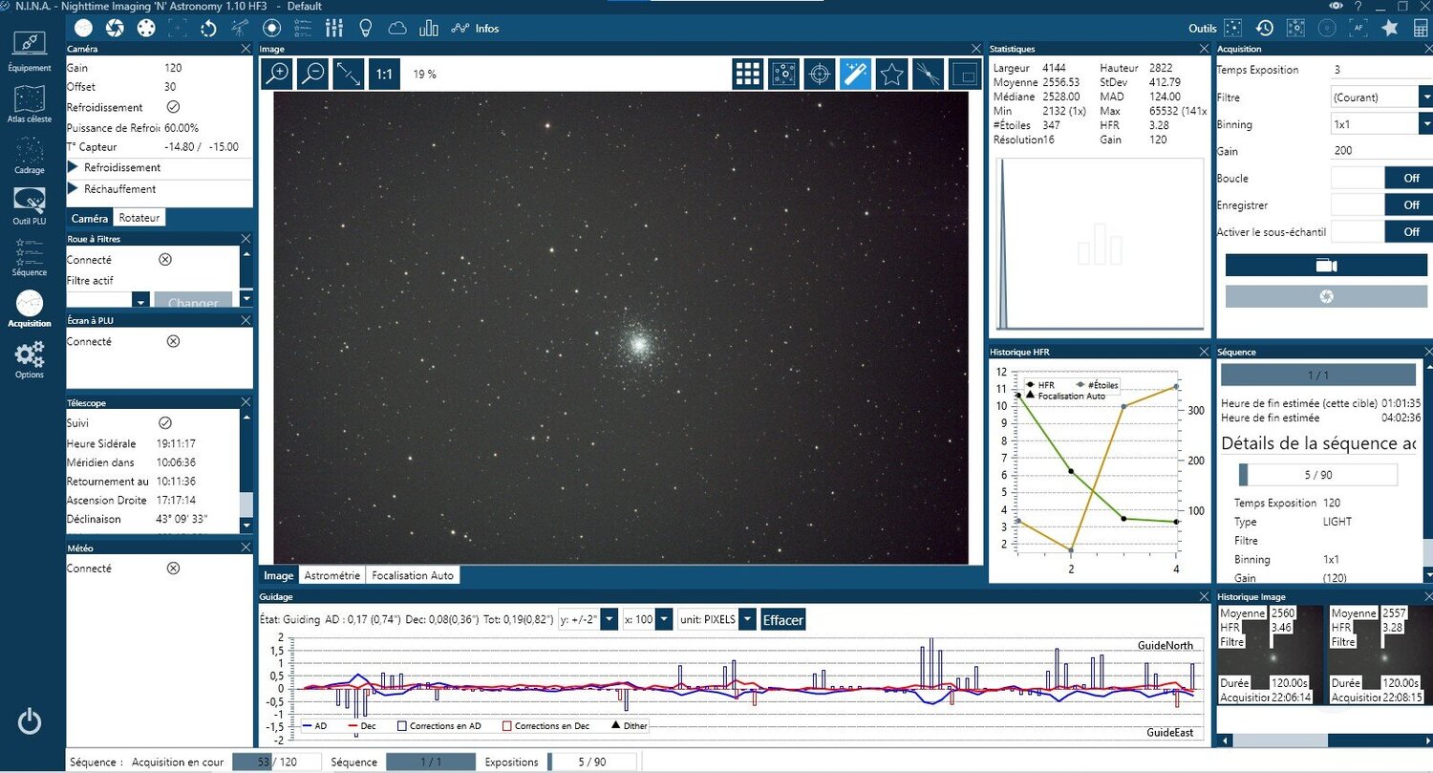Open the Infos menu item in the top toolbar
The width and height of the screenshot is (1433, 773).
[x=476, y=28]
